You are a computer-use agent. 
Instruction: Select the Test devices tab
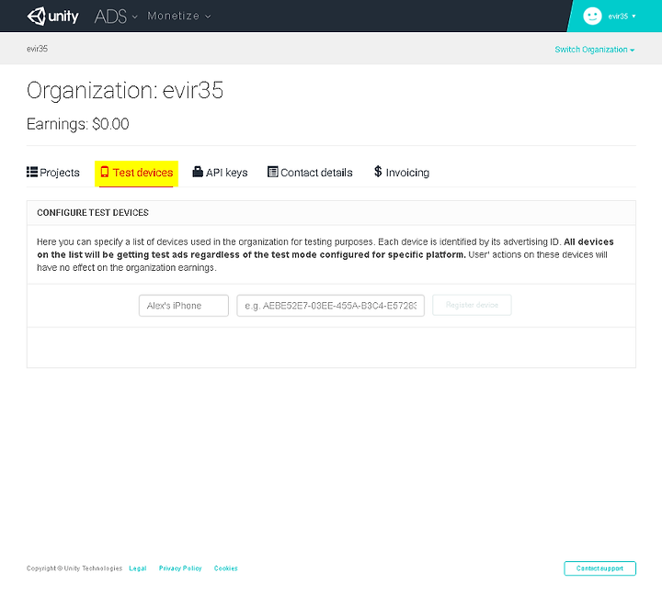coord(136,173)
